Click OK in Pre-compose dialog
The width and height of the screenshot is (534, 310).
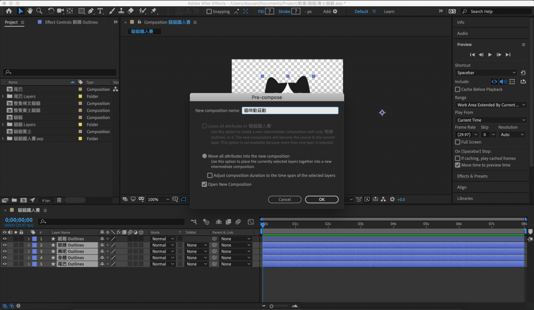click(321, 199)
